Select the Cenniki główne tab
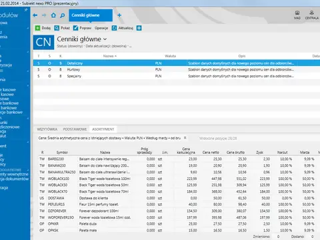 pos(91,15)
